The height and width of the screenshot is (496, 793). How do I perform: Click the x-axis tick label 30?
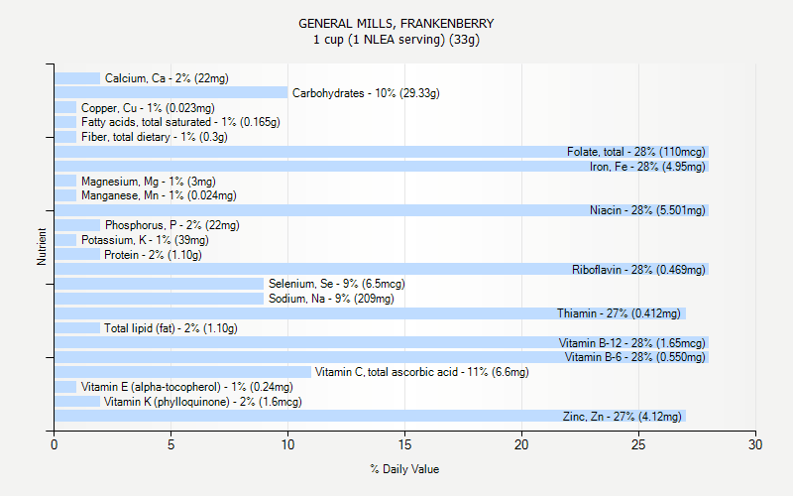pyautogui.click(x=755, y=444)
